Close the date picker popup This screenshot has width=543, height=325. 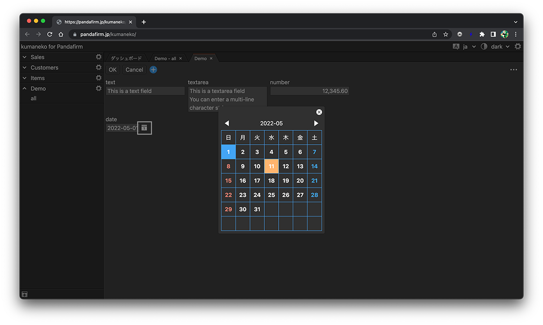coord(319,112)
